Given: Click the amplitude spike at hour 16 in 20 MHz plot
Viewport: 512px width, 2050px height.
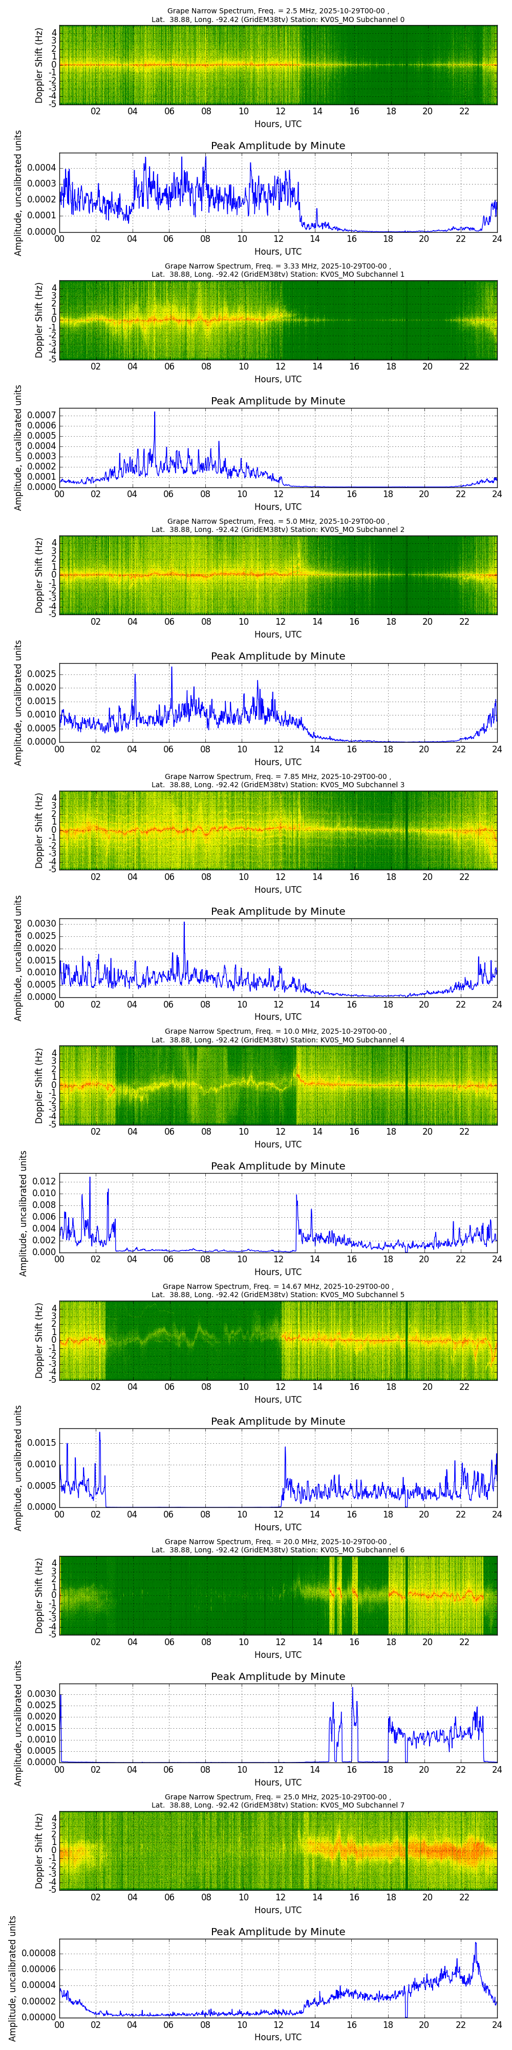Looking at the screenshot, I should (352, 1689).
